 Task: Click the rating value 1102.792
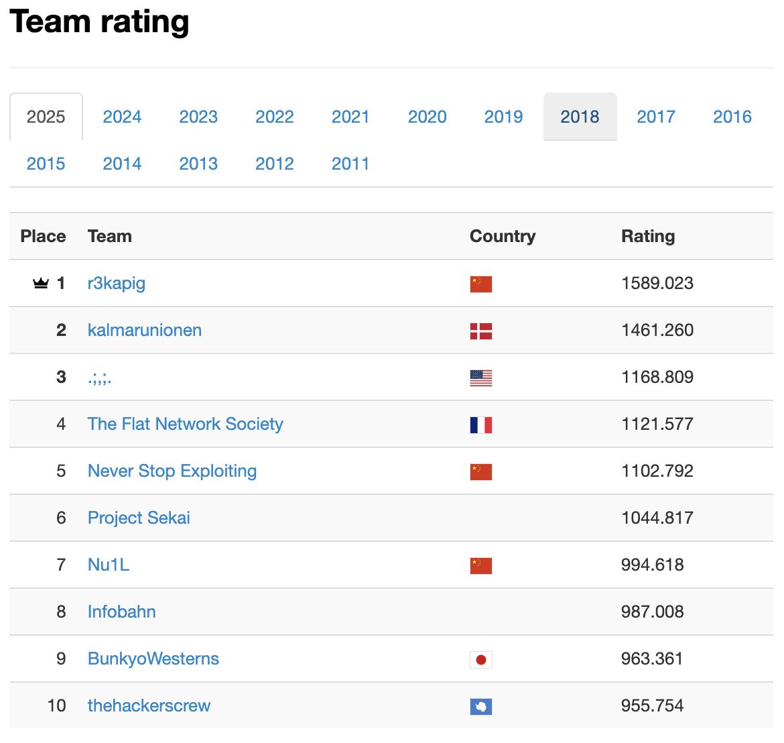pyautogui.click(x=657, y=471)
